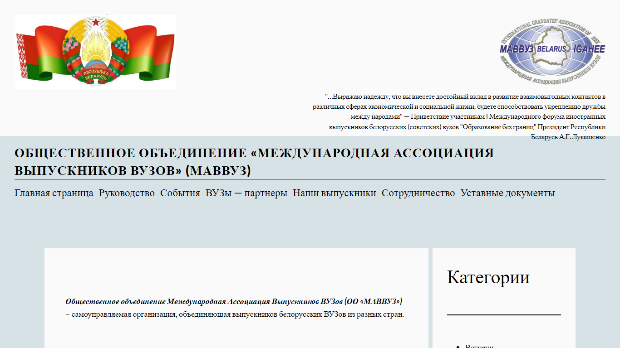This screenshot has width=620, height=348.
Task: Open the Руководство menu item
Action: (127, 193)
